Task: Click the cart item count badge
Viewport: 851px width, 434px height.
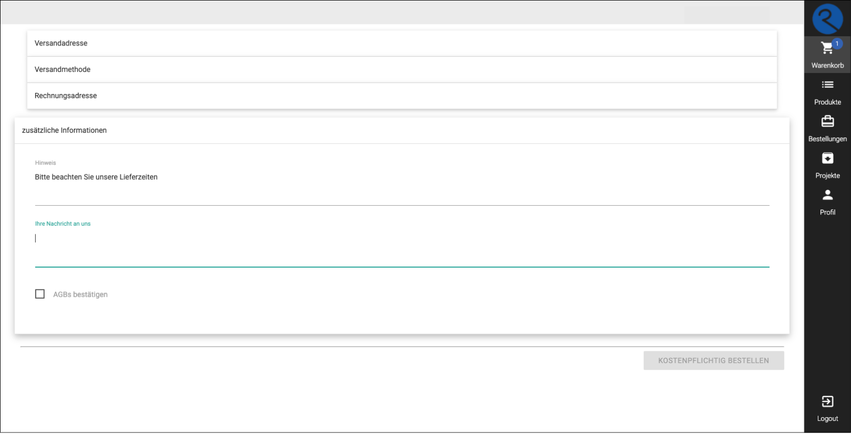Action: click(837, 43)
